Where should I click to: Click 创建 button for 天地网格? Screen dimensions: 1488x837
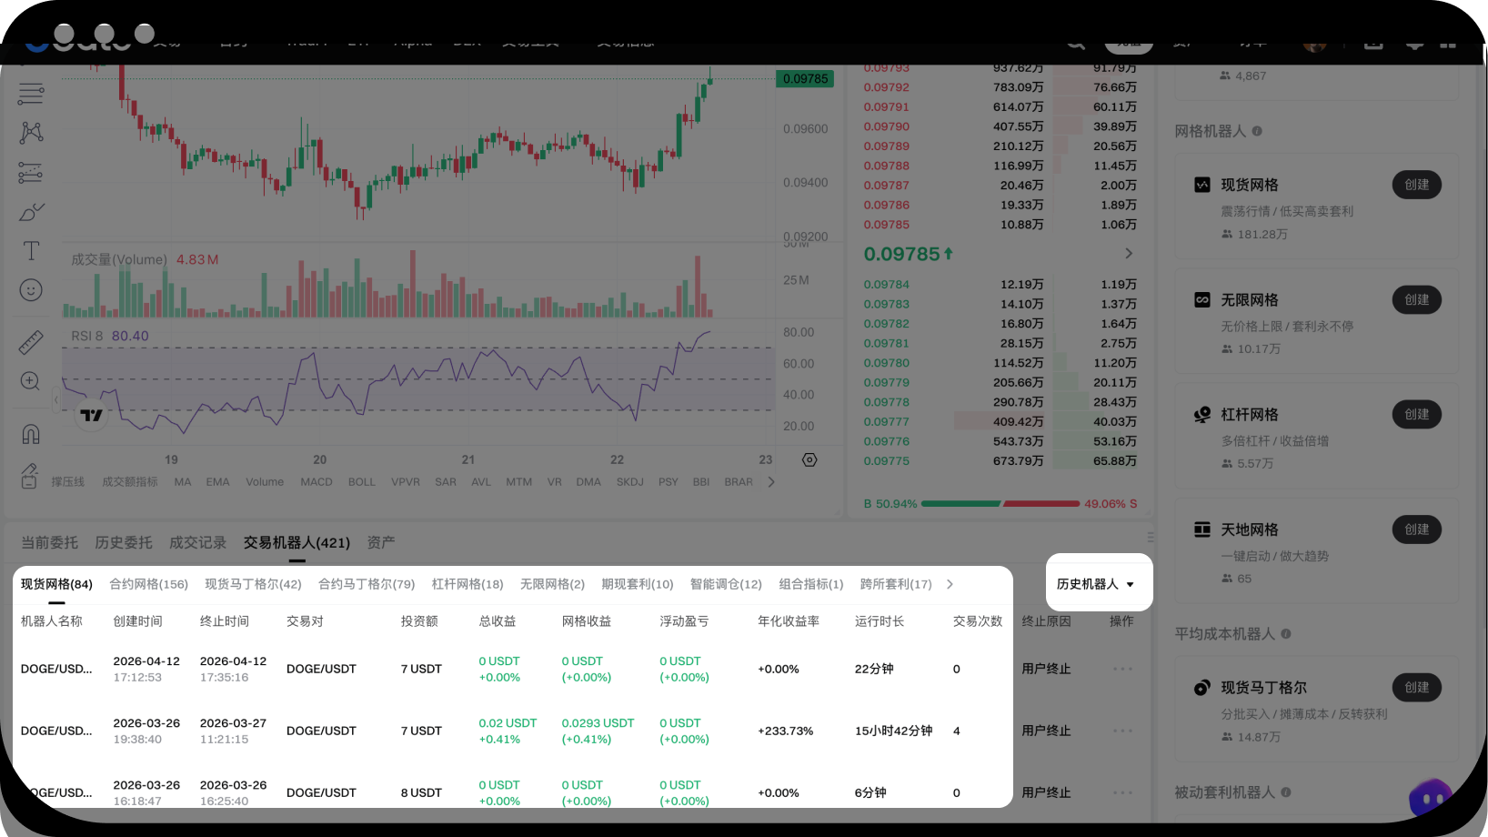tap(1416, 529)
